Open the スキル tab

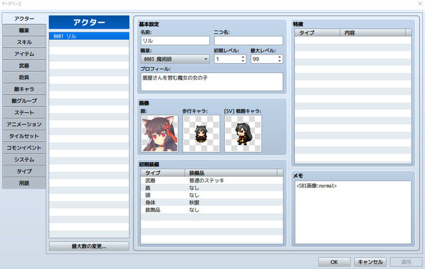pos(24,42)
